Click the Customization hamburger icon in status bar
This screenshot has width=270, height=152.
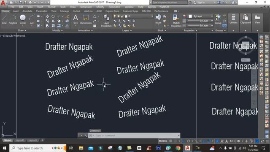point(267,141)
